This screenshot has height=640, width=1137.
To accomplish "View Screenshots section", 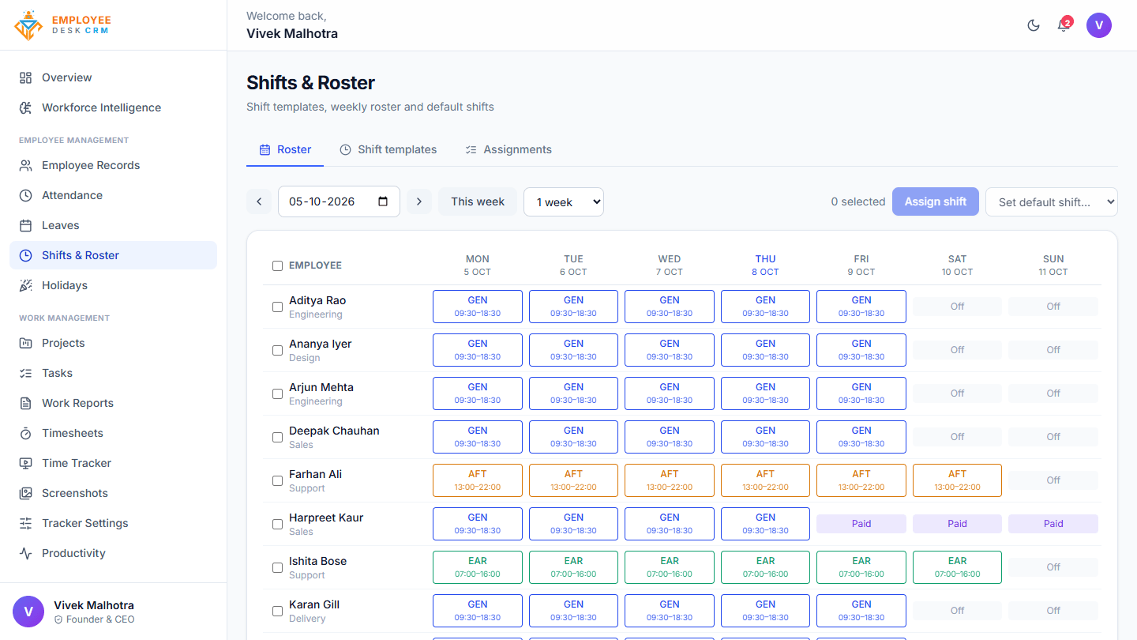I will coord(113,493).
